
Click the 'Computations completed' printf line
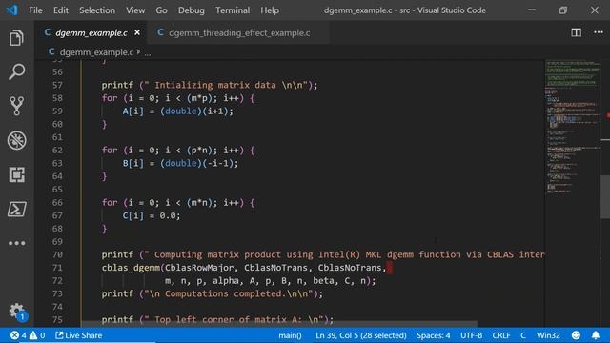(x=212, y=293)
